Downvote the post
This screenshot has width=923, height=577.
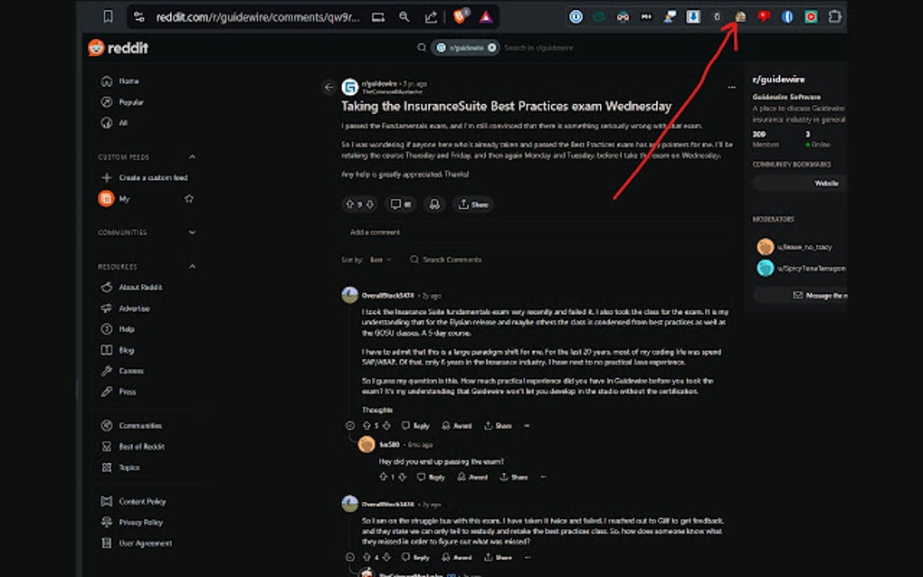pyautogui.click(x=368, y=204)
